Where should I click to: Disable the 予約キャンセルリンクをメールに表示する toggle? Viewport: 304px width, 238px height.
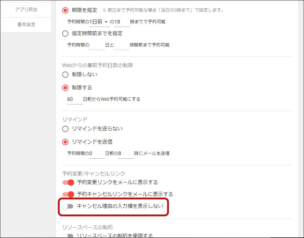pos(68,194)
